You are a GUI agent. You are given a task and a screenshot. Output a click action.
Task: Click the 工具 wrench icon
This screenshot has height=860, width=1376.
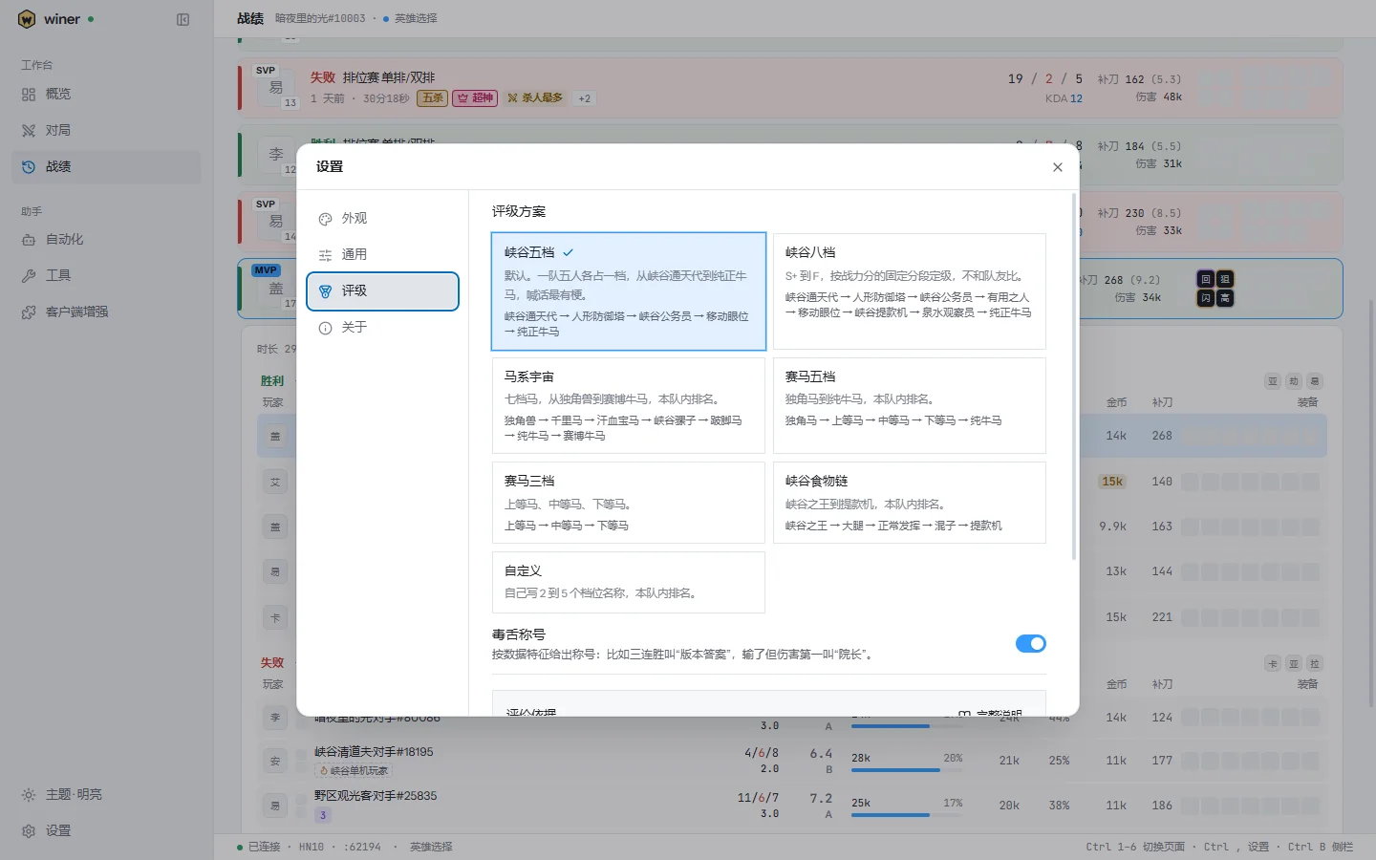click(29, 276)
